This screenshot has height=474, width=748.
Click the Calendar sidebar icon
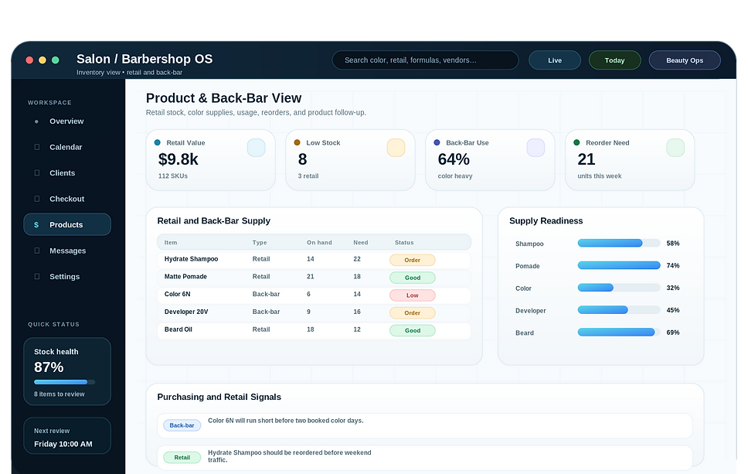coord(37,147)
